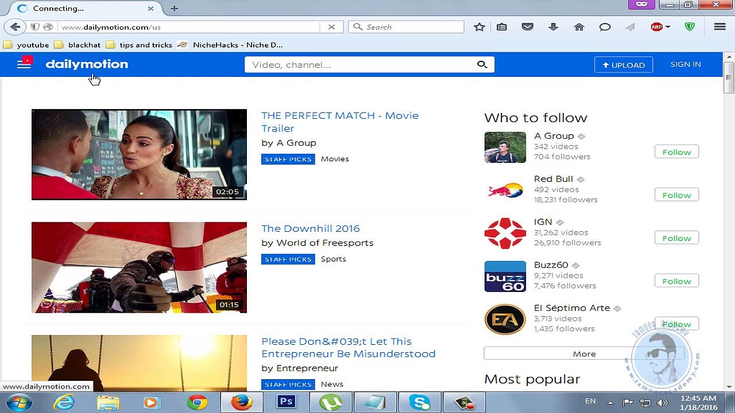Open Buzz60 channel avatar

(505, 276)
